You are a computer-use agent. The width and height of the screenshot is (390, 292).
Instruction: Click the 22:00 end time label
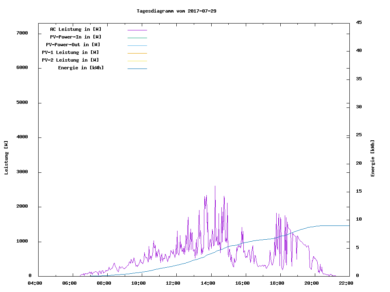pos(347,283)
